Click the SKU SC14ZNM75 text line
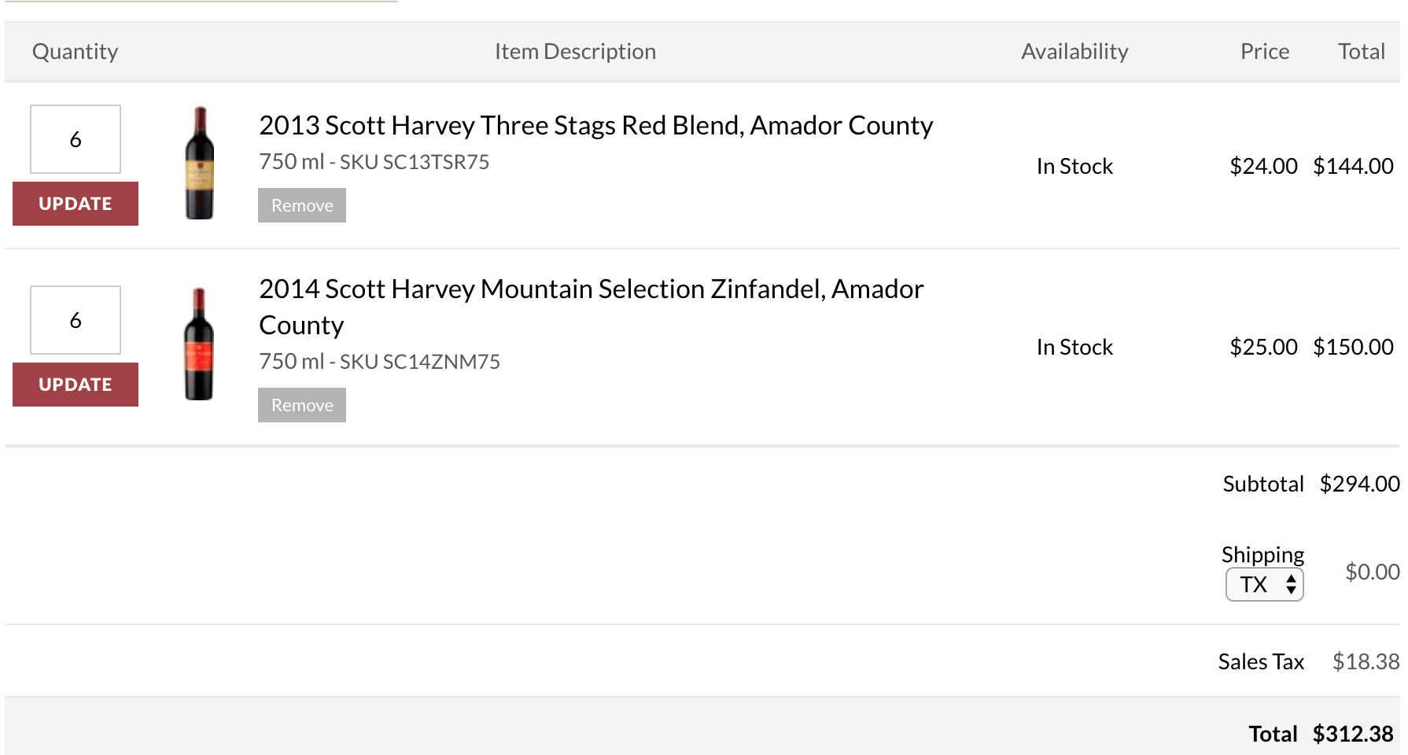Image resolution: width=1408 pixels, height=755 pixels. [380, 362]
